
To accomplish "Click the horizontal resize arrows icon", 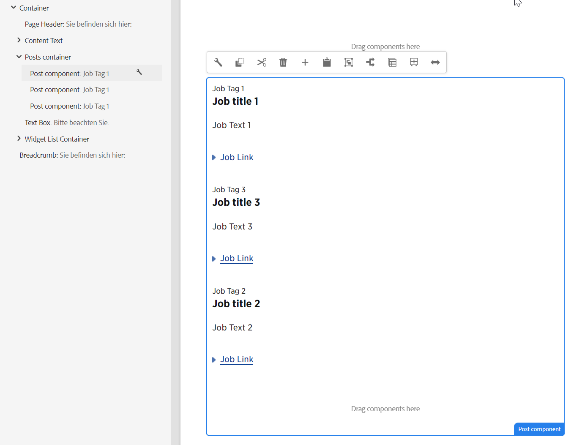I will 435,62.
